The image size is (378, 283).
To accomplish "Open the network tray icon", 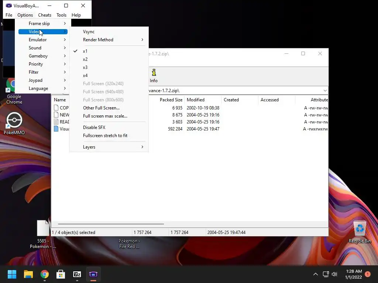I will 326,274.
